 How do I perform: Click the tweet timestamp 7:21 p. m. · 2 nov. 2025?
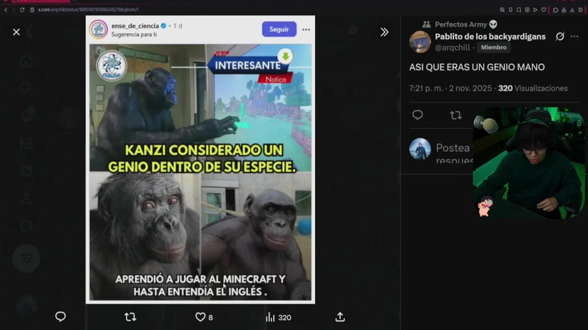[451, 88]
